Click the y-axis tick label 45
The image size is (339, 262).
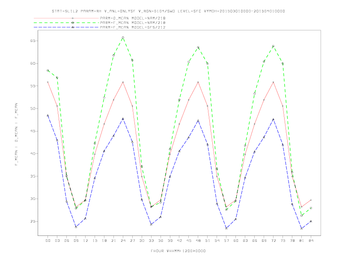[33, 131]
